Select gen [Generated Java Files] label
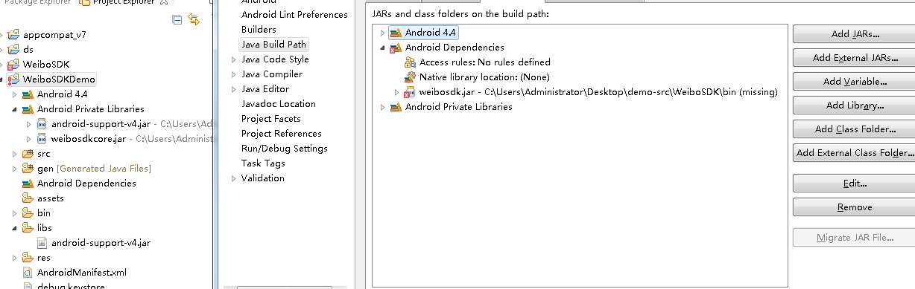 coord(94,169)
